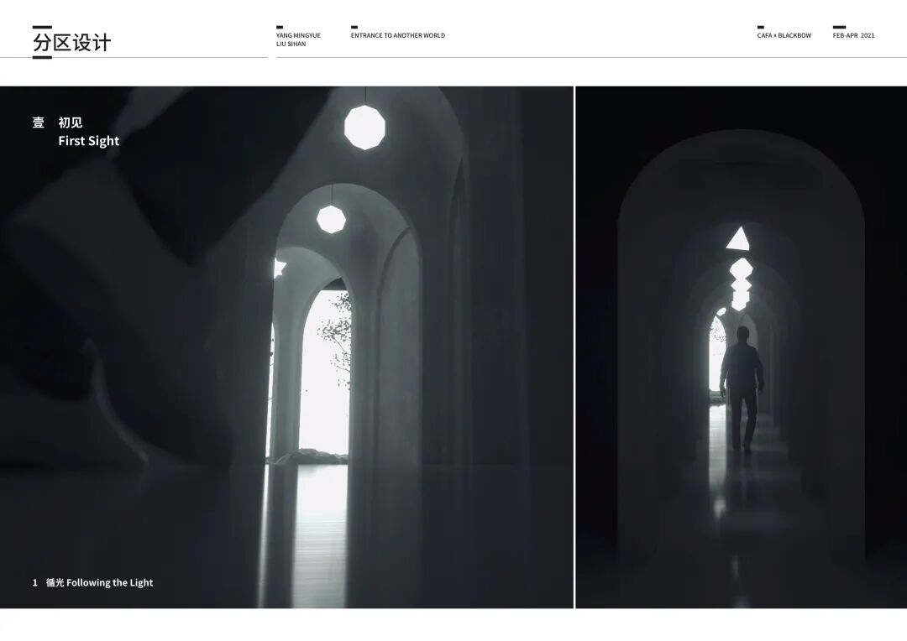Click the CAFA × BLACKBOW label
907x641 pixels.
tap(784, 35)
